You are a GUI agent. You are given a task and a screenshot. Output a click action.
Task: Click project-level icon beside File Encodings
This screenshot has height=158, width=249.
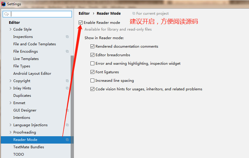coord(67,51)
